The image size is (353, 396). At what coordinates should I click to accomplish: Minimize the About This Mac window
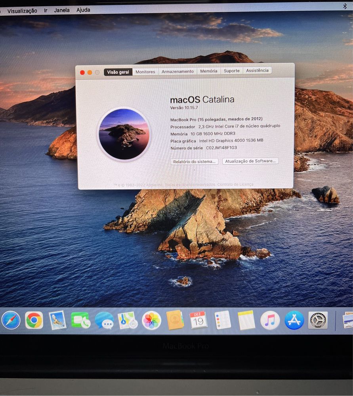(x=90, y=72)
